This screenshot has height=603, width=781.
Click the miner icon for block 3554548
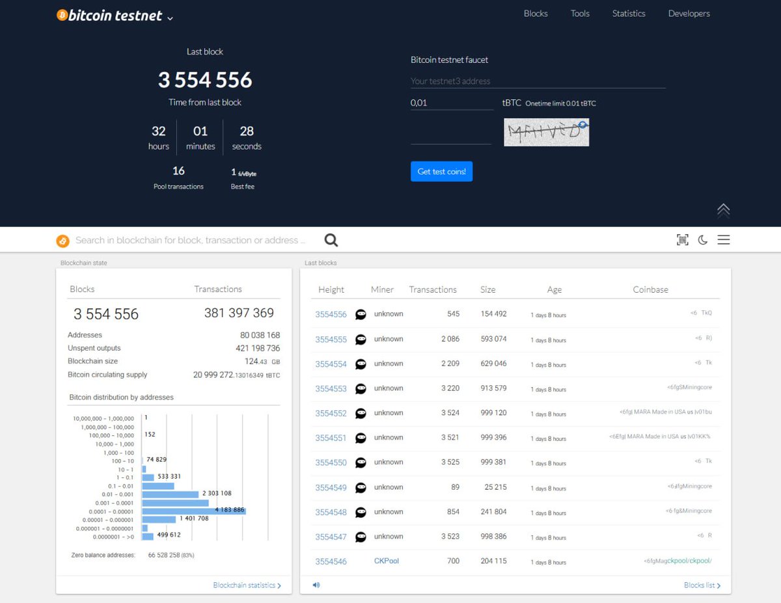(x=361, y=513)
